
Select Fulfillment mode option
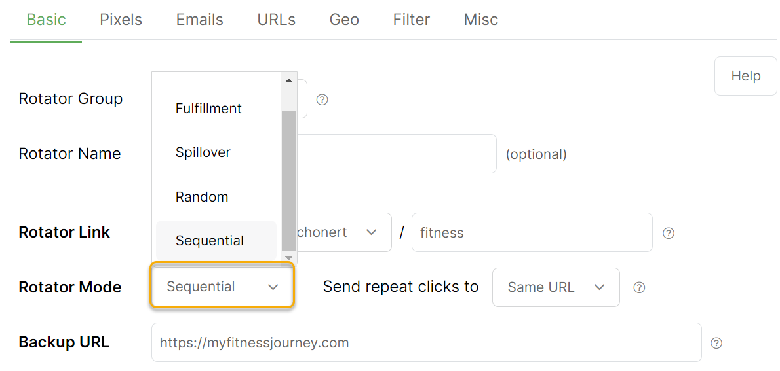(216, 109)
